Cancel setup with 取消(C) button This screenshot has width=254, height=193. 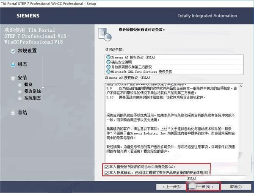236,187
